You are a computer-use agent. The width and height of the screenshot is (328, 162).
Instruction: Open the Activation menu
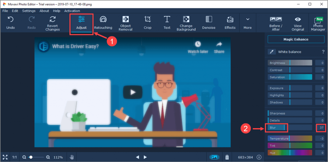(72, 11)
